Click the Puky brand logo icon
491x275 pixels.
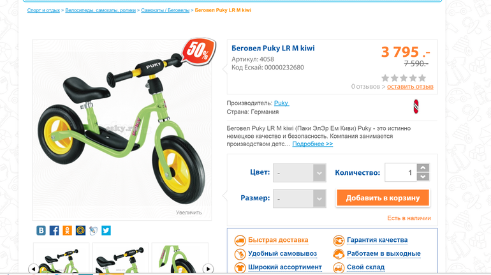click(x=416, y=107)
